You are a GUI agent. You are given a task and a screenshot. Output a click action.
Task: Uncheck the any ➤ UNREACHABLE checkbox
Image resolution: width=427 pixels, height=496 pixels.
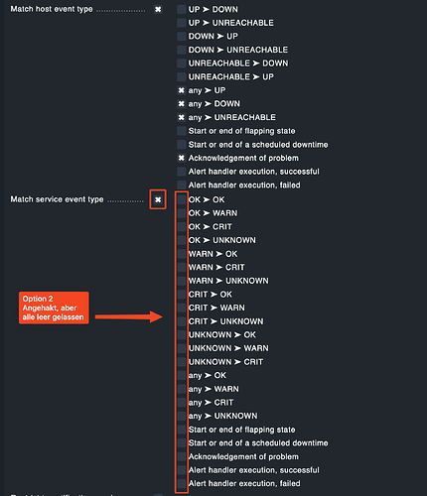tap(182, 117)
